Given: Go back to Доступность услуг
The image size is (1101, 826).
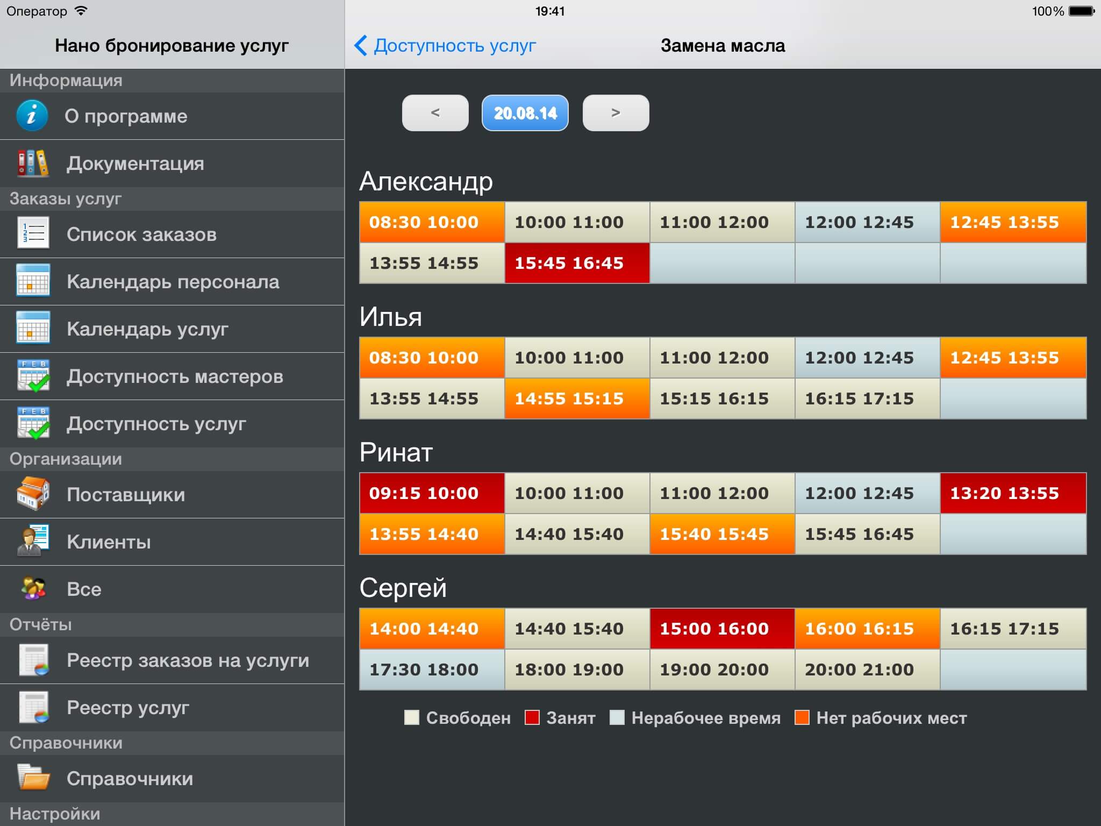Looking at the screenshot, I should [445, 46].
